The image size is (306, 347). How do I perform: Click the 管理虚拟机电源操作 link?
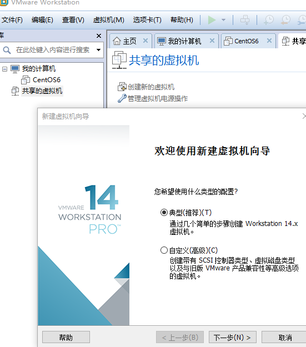[x=158, y=98]
